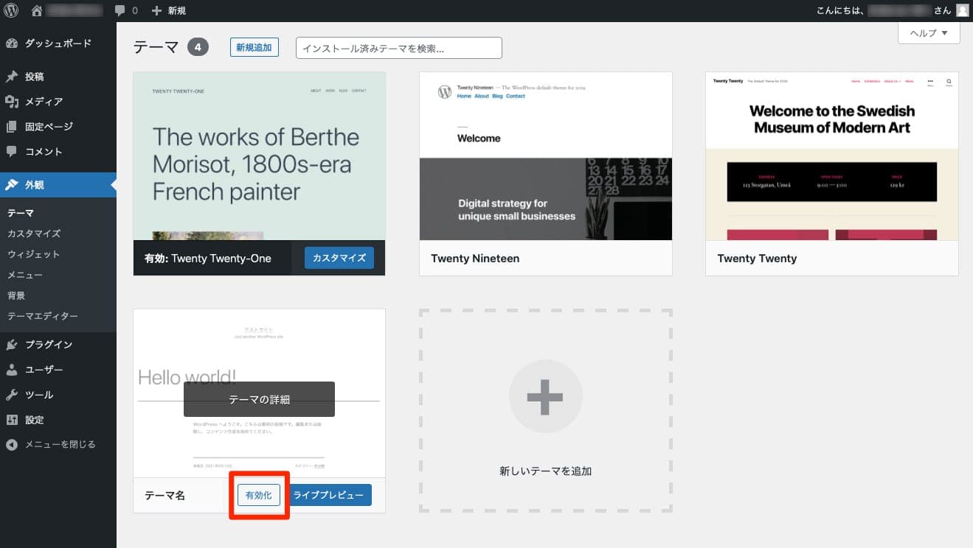Open the site home icon in admin bar

click(37, 10)
